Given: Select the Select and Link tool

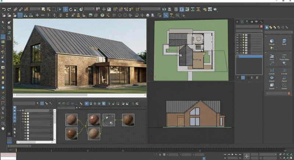Looking at the screenshot, I should [15, 9].
